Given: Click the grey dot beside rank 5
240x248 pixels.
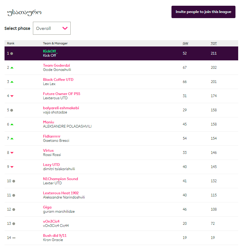Looking at the screenshot, I should coord(12,110).
